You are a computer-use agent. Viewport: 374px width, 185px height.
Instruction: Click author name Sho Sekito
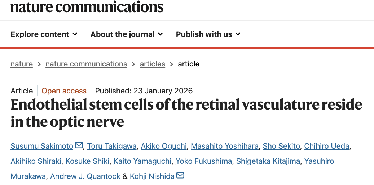[281, 146]
